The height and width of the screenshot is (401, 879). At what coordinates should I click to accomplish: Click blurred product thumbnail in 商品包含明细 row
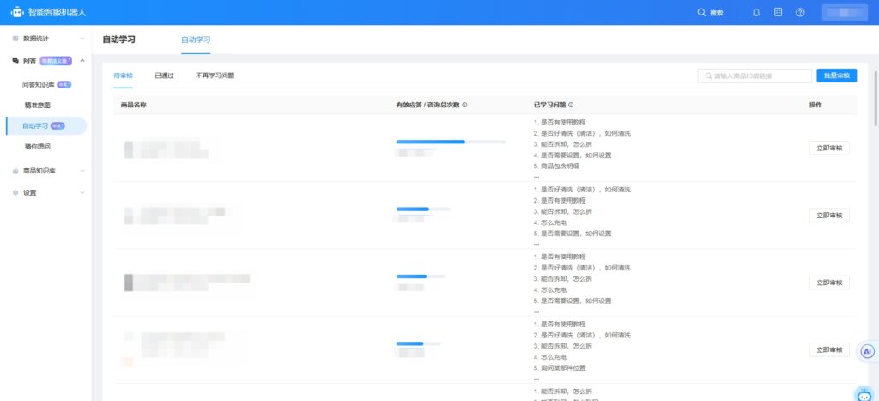[167, 149]
